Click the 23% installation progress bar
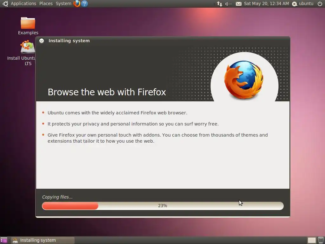 pos(163,206)
